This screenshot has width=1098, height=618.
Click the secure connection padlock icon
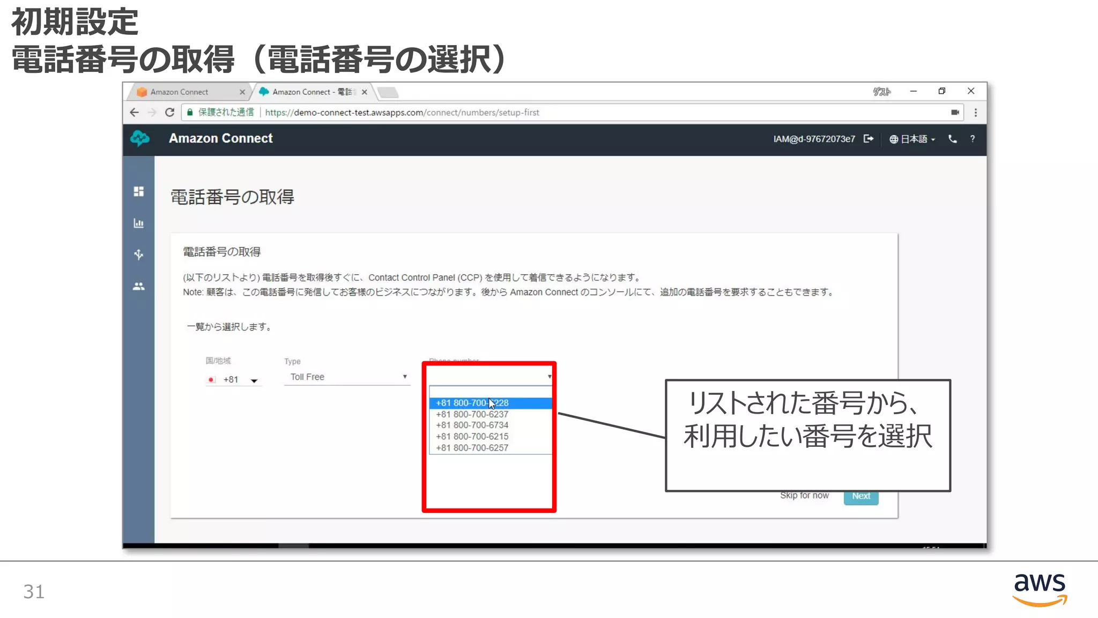point(190,112)
